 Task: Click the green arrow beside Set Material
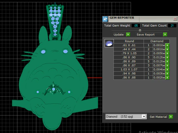click(x=171, y=117)
